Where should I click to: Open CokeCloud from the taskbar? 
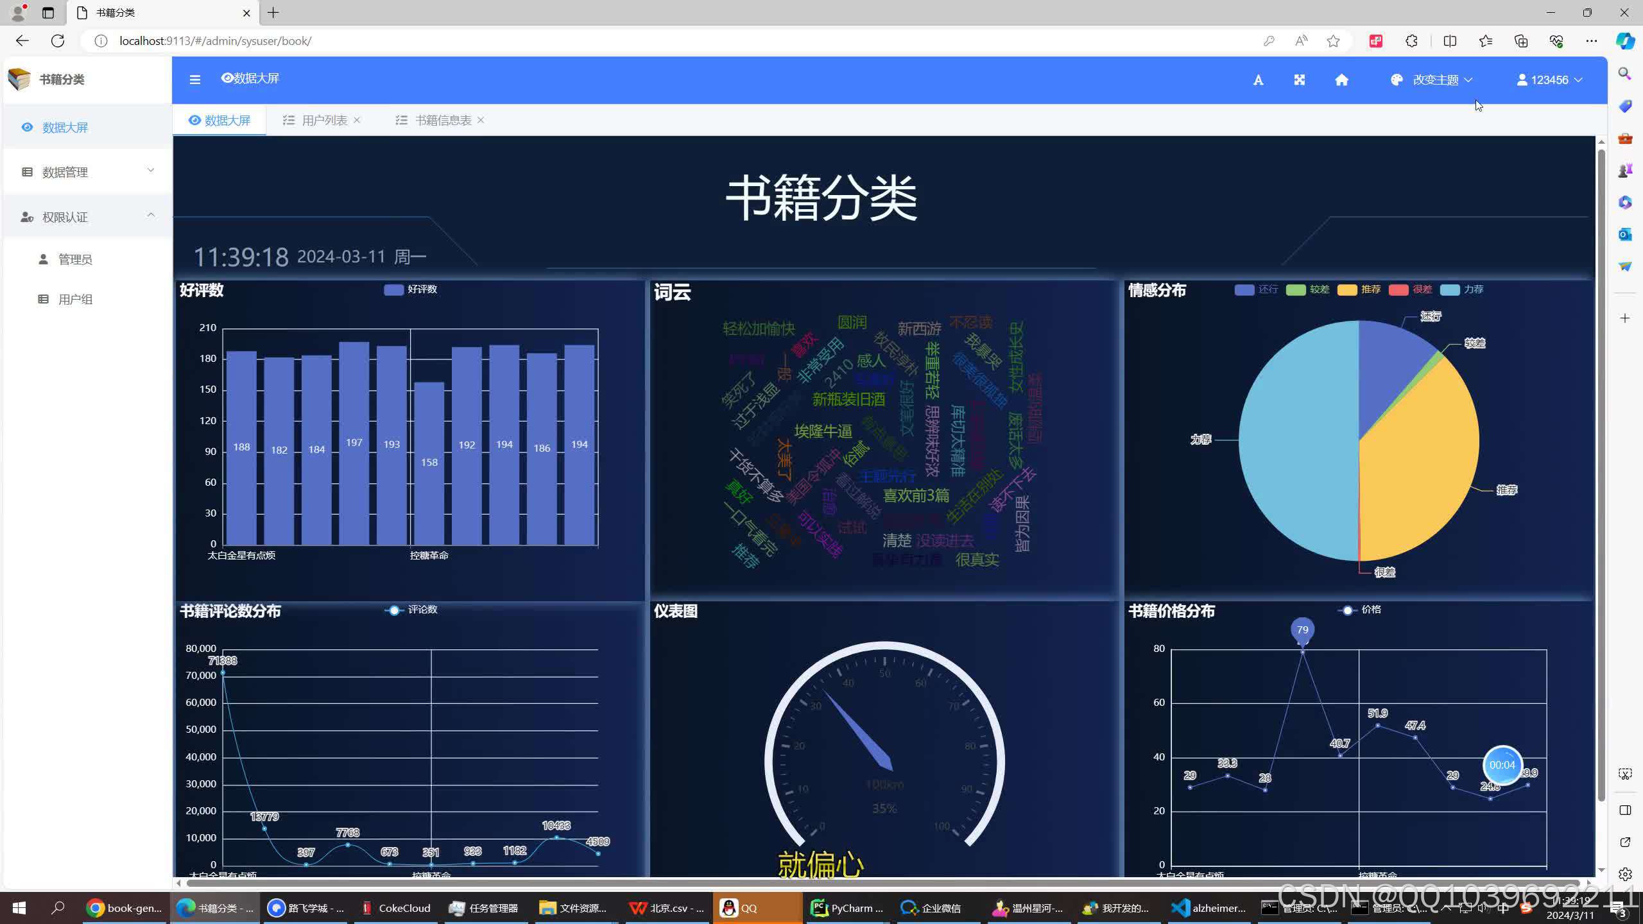[x=395, y=908]
